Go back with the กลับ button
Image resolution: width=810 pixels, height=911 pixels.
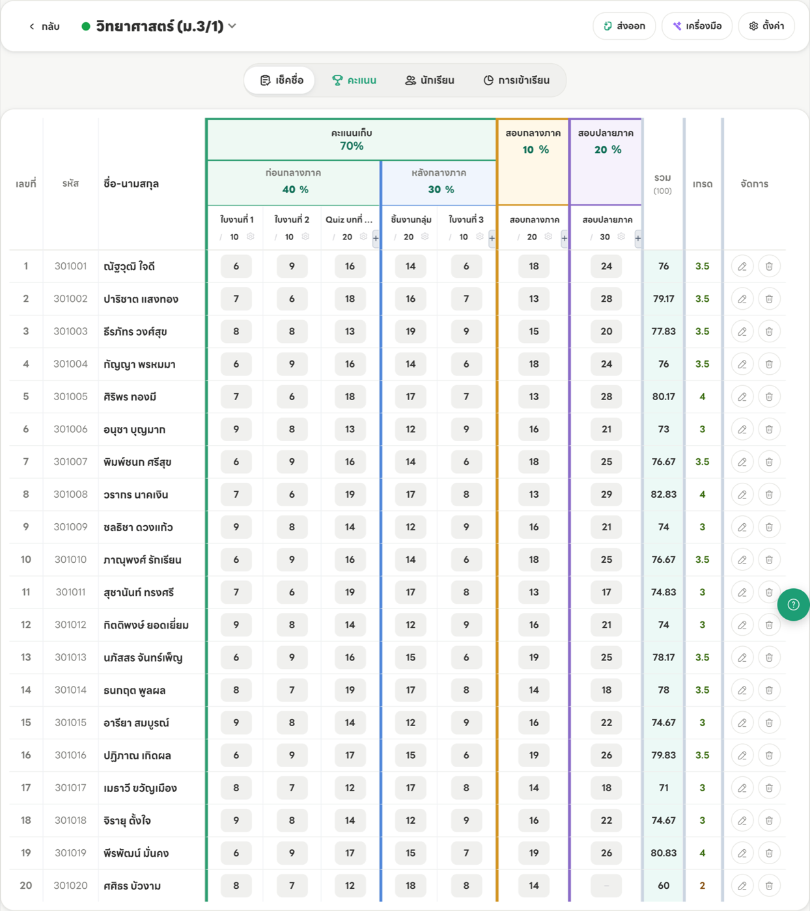pos(44,26)
